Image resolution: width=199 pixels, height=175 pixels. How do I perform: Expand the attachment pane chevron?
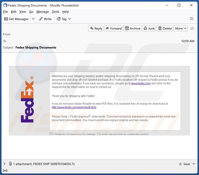click(x=4, y=164)
